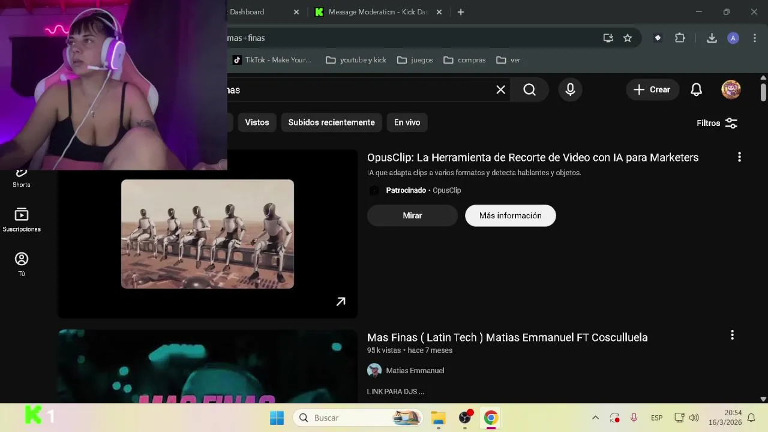Open the Mas Finas video thumbnail
This screenshot has height=432, width=768.
(x=208, y=366)
